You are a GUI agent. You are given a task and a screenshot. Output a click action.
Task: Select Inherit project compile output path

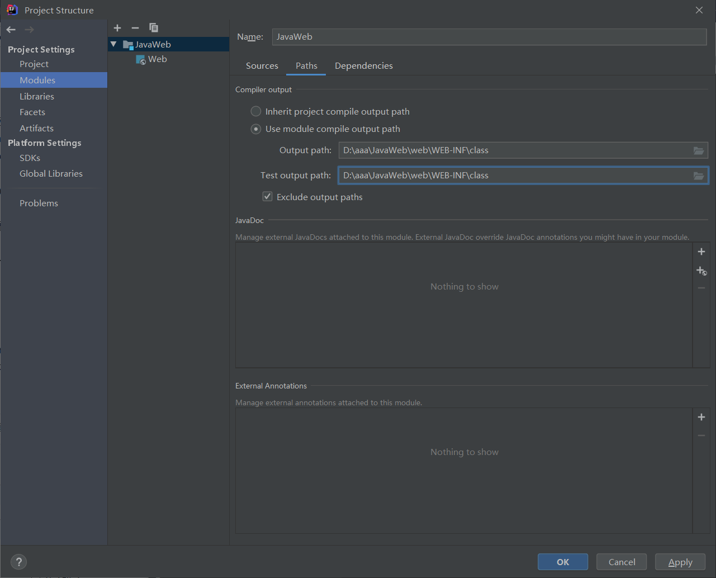(256, 111)
